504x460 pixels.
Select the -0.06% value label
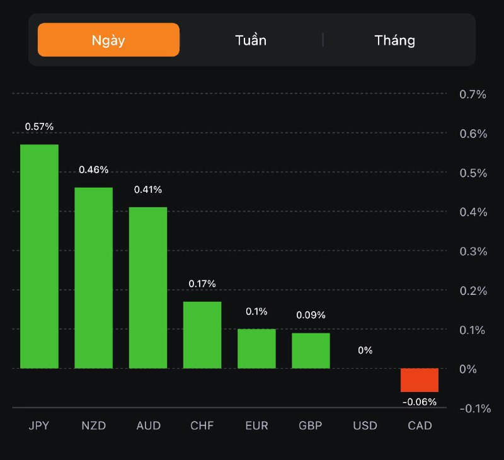pos(420,402)
